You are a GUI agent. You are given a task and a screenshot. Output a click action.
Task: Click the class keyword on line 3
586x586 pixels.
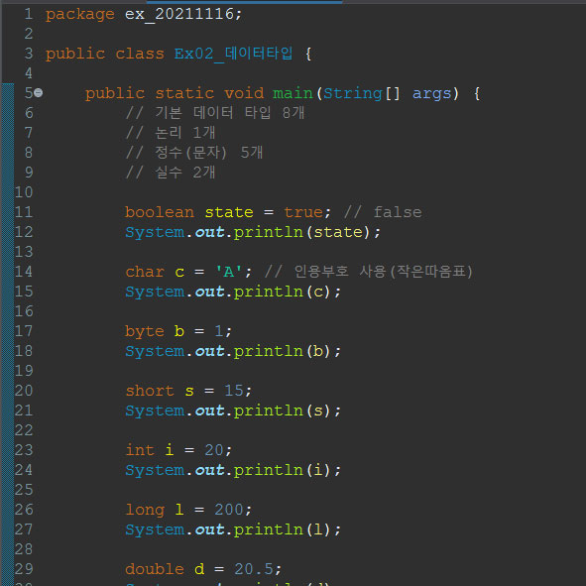tap(140, 54)
